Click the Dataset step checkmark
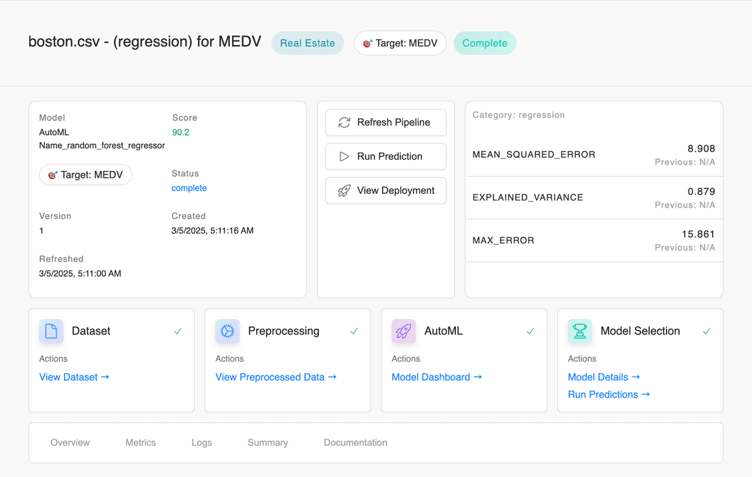 point(178,332)
